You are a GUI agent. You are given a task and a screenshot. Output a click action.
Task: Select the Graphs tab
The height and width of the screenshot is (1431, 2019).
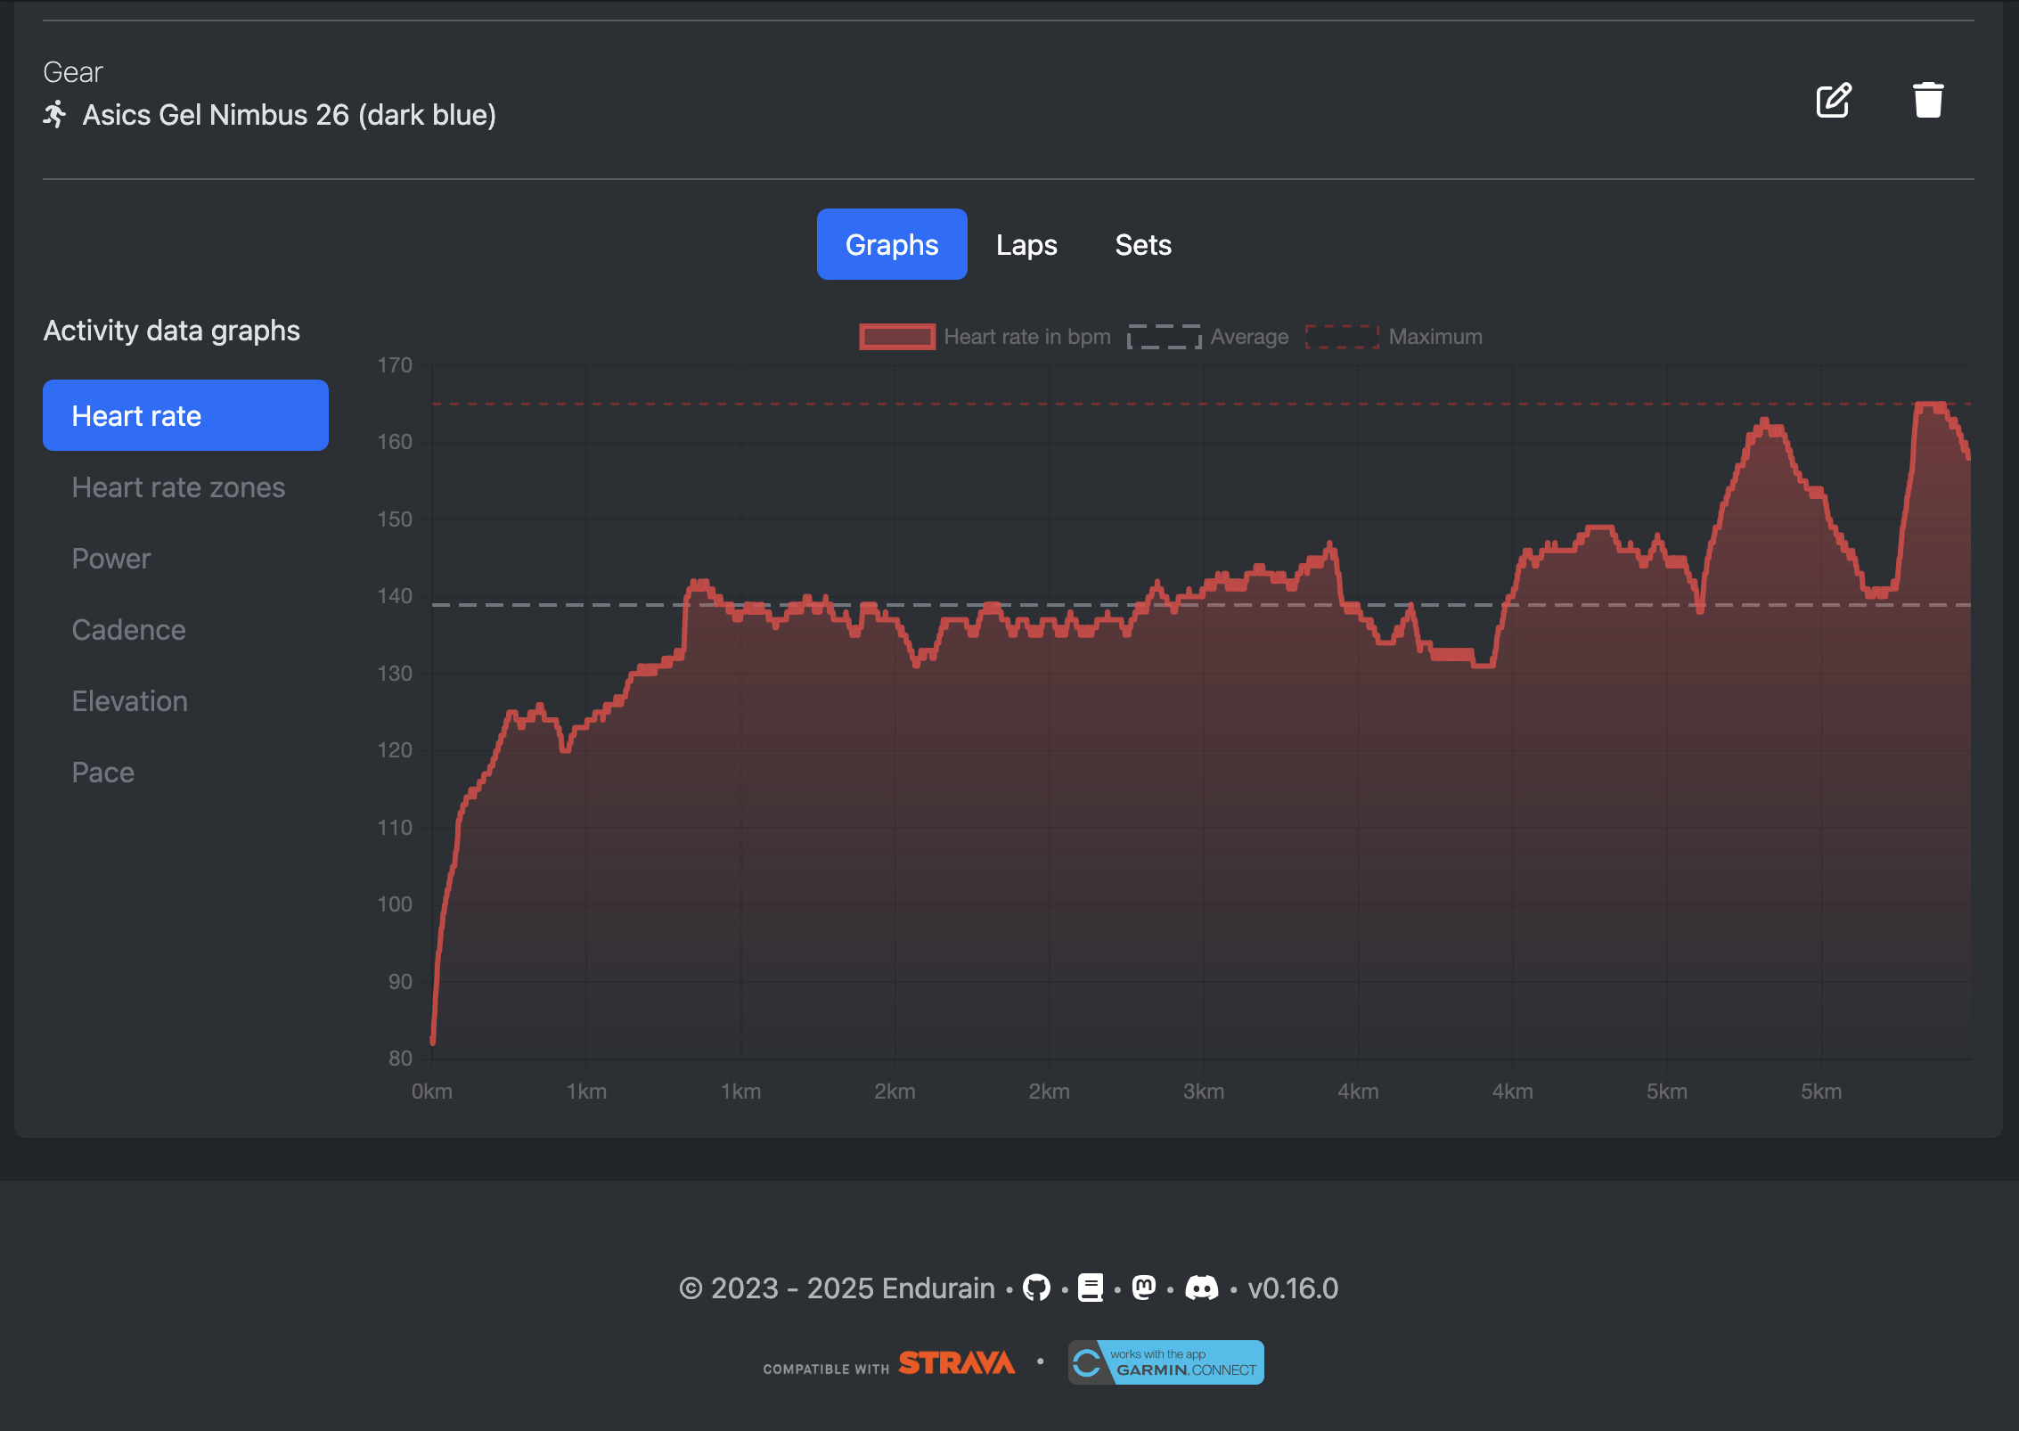[x=891, y=245]
